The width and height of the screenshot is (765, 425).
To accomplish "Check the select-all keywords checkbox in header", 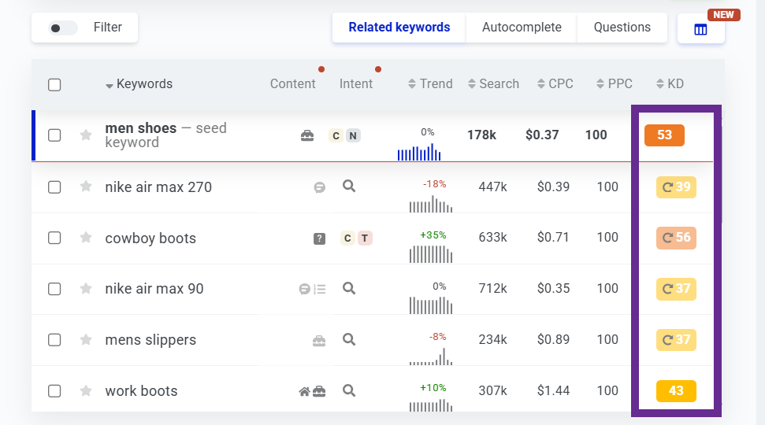I will 54,84.
